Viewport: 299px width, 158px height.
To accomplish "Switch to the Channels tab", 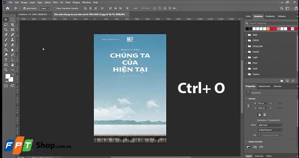I will (259, 156).
